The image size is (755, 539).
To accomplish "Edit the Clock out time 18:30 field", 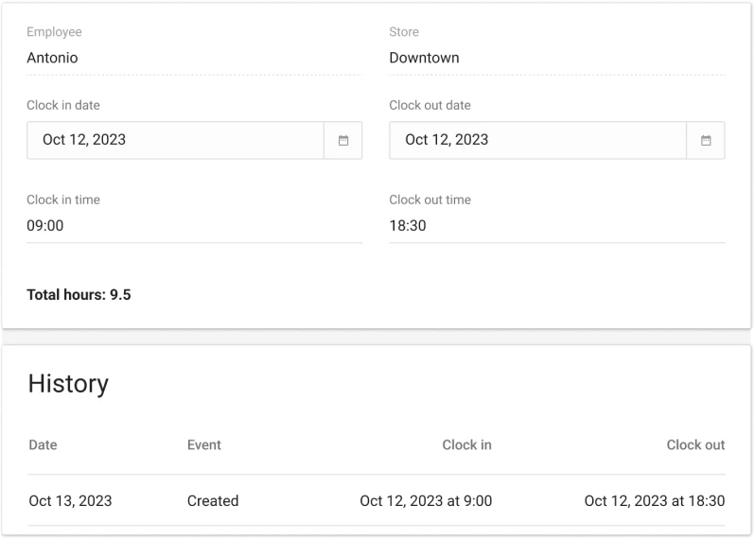I will (x=556, y=226).
